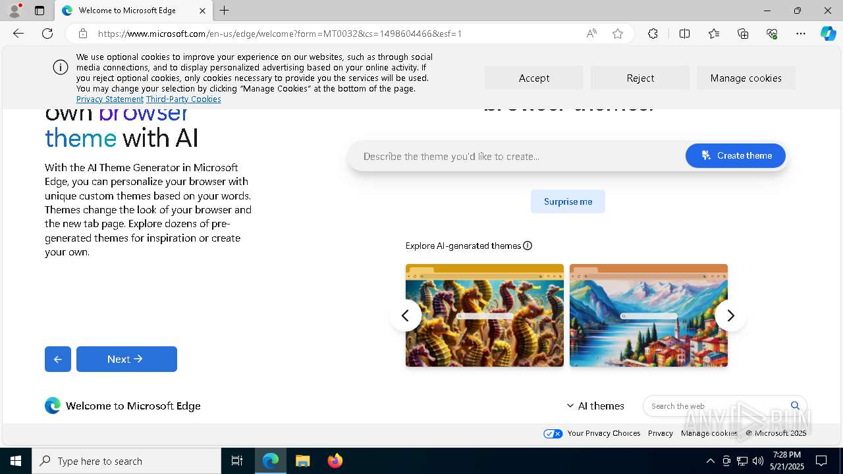Click the search magnifier in web search
This screenshot has width=843, height=474.
795,406
